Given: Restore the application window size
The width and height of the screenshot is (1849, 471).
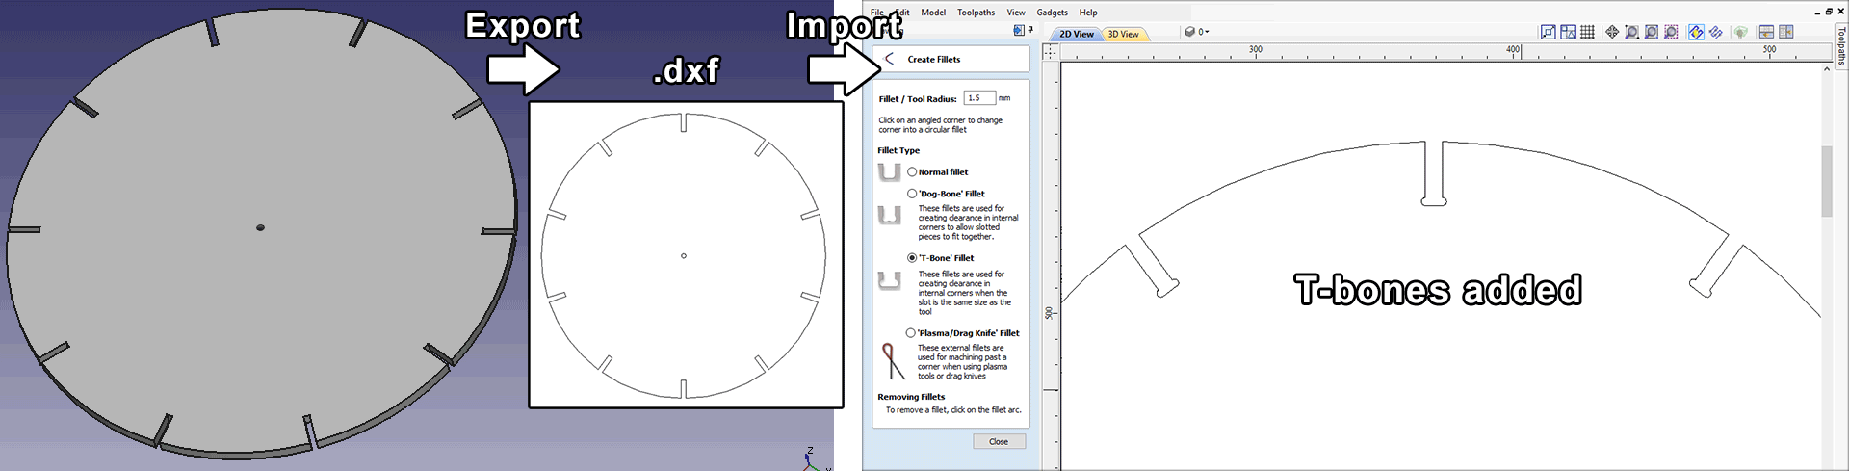Looking at the screenshot, I should click(x=1829, y=12).
